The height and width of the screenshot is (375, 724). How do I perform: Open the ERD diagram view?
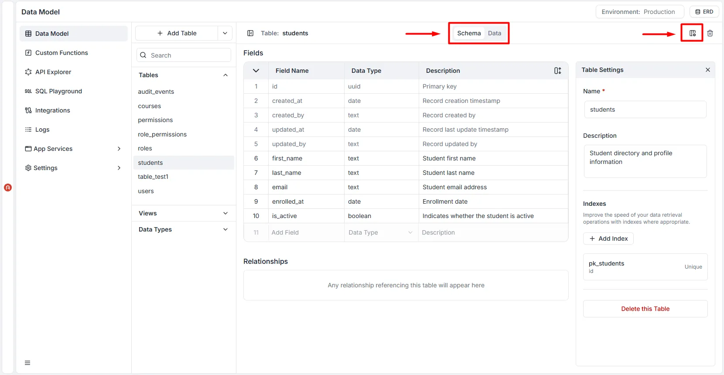[704, 12]
